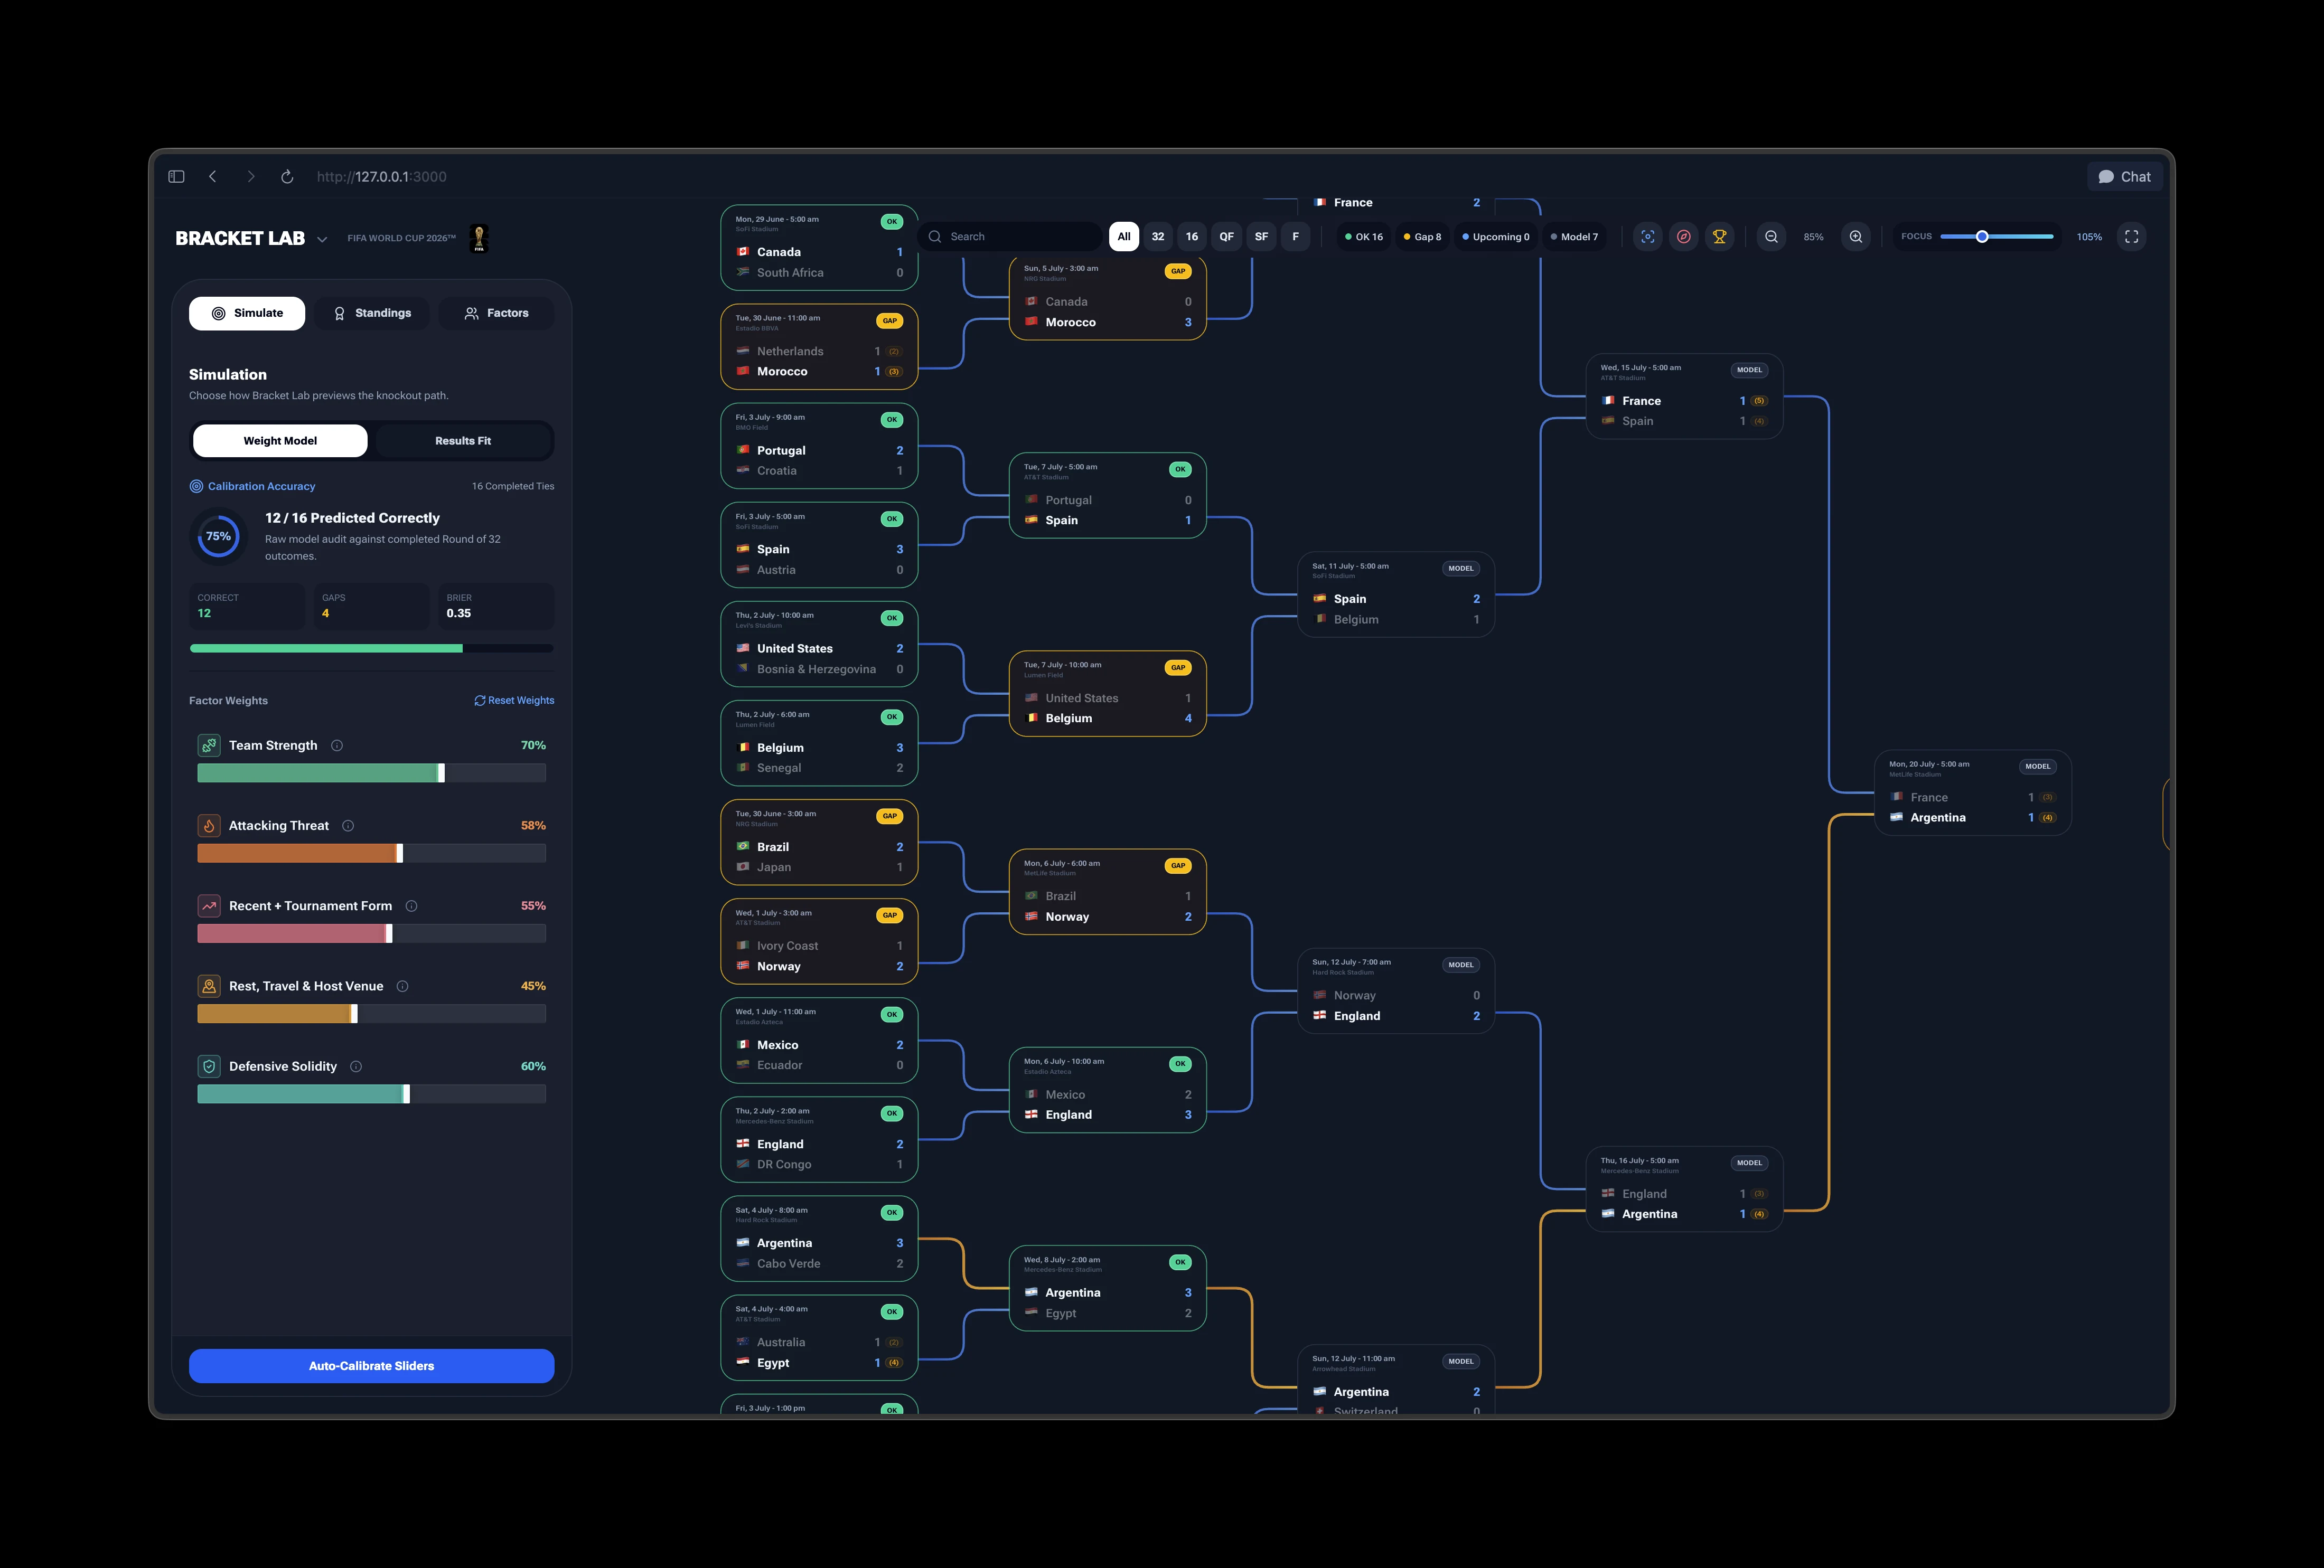Show only the F final round
This screenshot has height=1568, width=2324.
1296,237
